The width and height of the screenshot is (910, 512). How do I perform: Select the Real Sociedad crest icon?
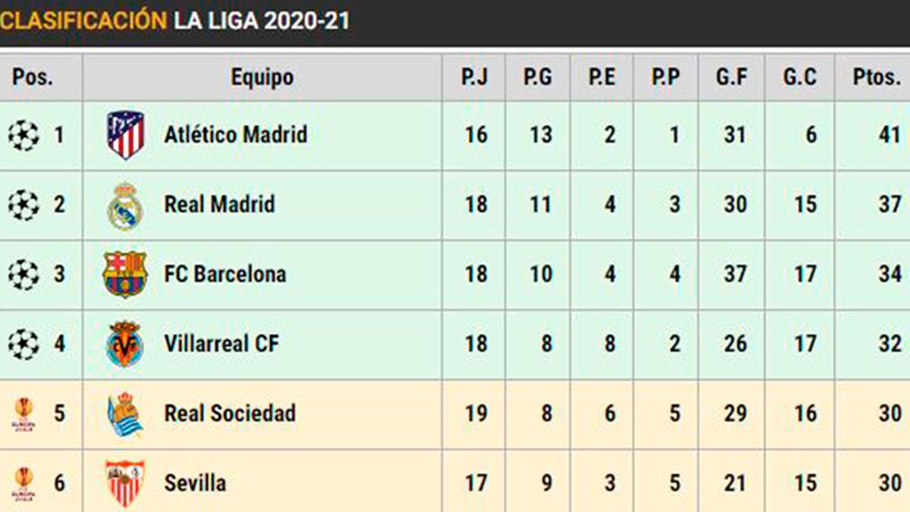125,413
